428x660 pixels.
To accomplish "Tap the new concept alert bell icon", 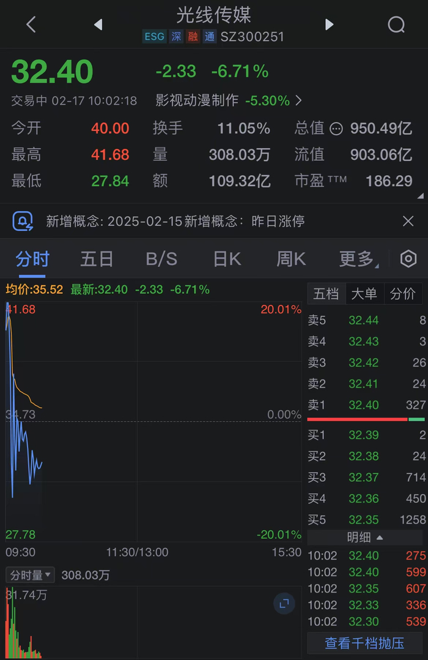I will coord(23,221).
